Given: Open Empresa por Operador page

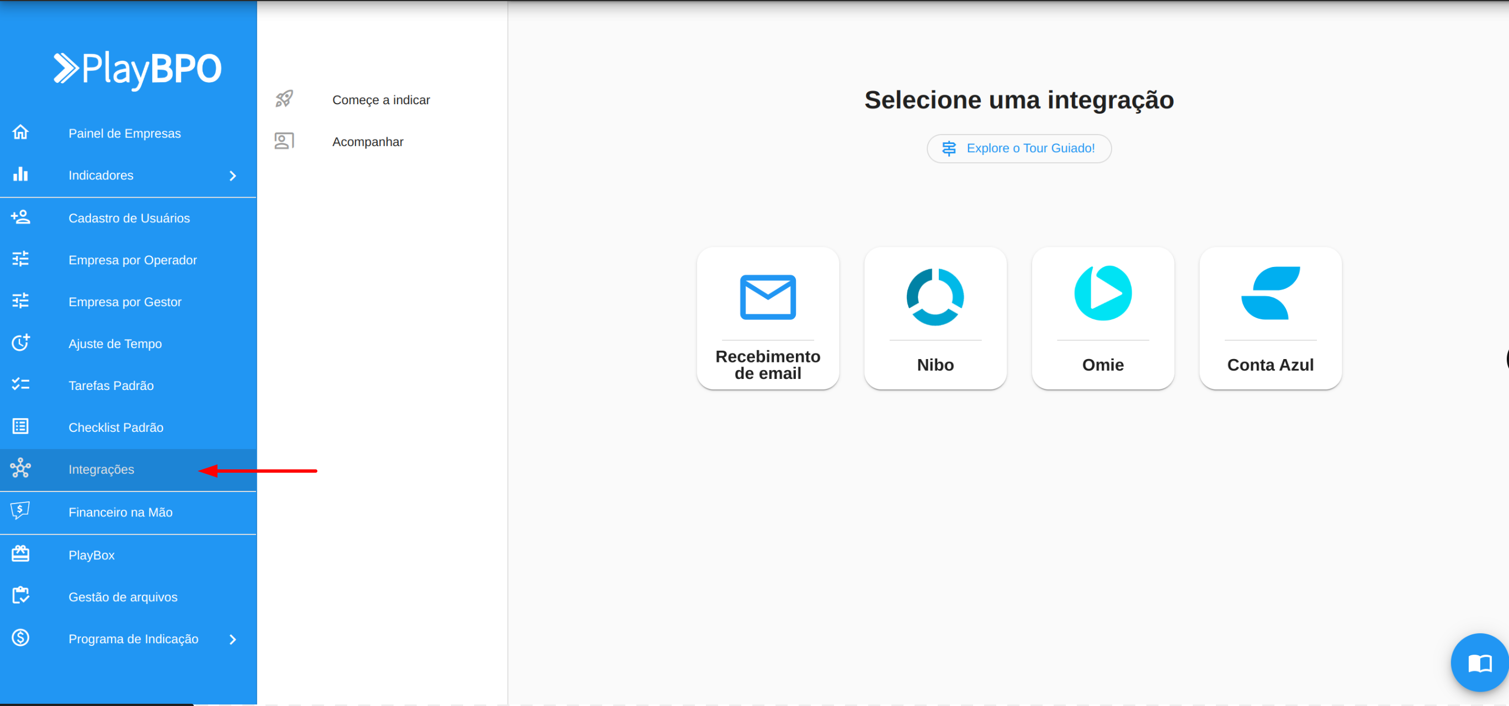Looking at the screenshot, I should click(128, 260).
